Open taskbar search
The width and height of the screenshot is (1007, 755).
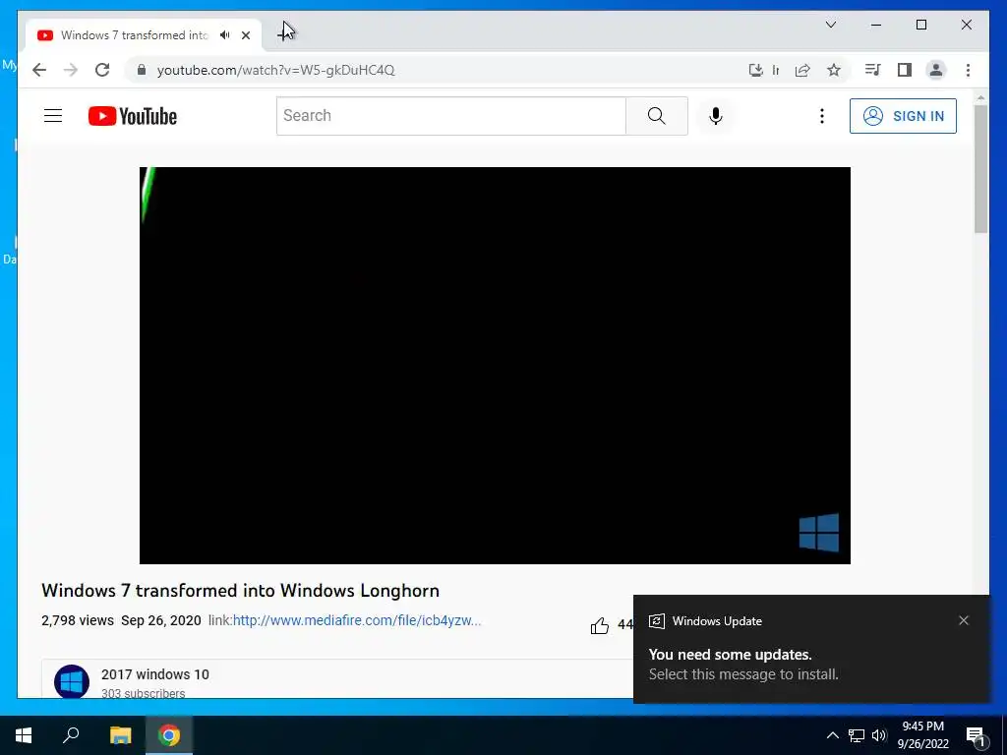71,735
